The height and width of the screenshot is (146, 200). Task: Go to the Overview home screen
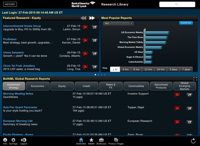(x=81, y=141)
